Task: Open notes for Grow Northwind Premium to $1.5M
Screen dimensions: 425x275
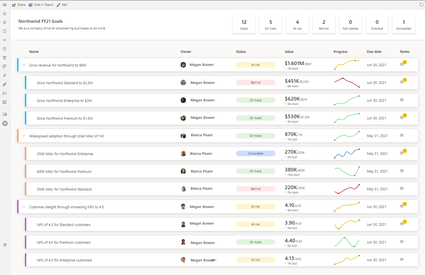Action: (402, 118)
